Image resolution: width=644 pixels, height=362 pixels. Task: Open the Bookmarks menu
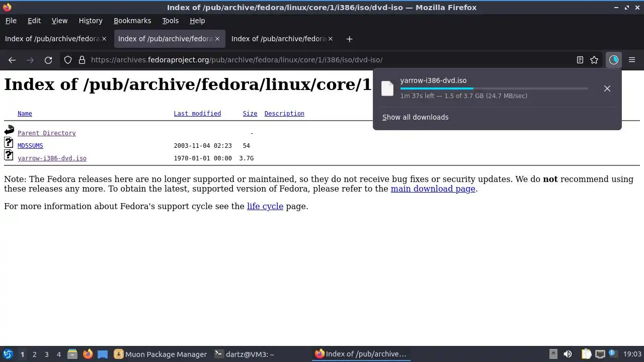tap(132, 21)
